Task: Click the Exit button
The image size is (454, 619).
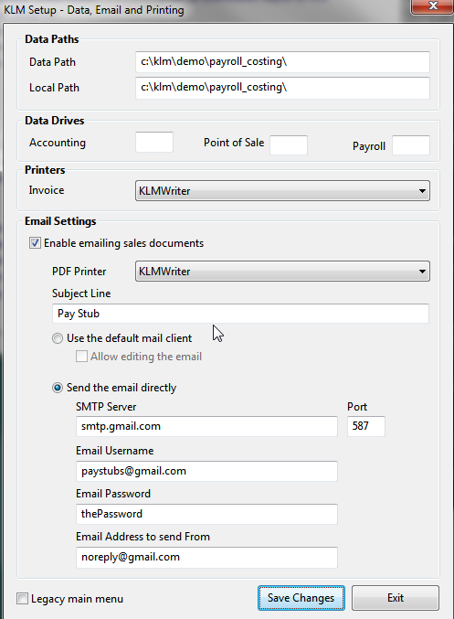Action: coord(396,598)
